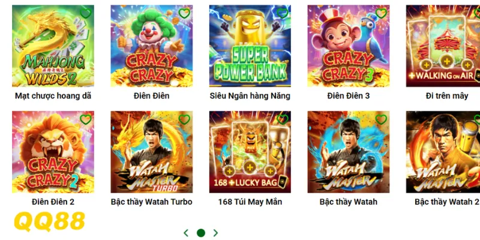
Task: Open Walking on Air game thumbnail
Action: click(x=443, y=46)
